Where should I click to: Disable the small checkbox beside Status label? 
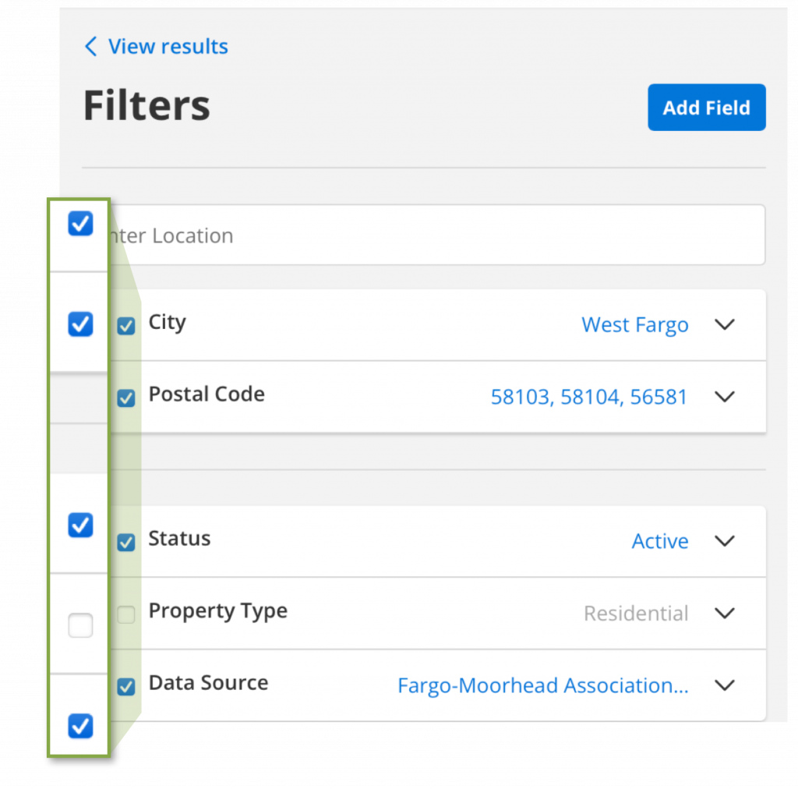126,543
